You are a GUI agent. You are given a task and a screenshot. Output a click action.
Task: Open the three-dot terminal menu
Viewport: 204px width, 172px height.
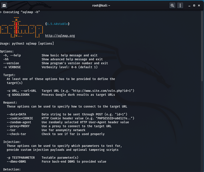[x=180, y=6]
